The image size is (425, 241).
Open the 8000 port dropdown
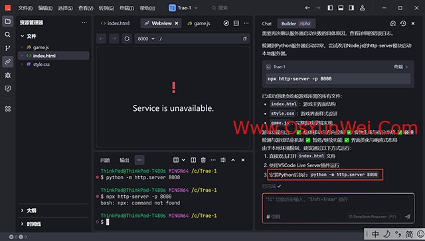pos(146,39)
